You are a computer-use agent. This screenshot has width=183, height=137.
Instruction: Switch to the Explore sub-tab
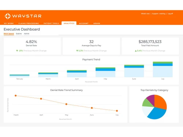[x=19, y=34]
